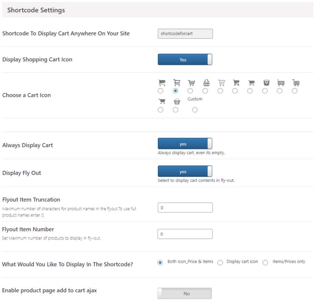Viewport: 318px width, 305px height.
Task: Switch off the Display Fly Out toggle
Action: [185, 171]
